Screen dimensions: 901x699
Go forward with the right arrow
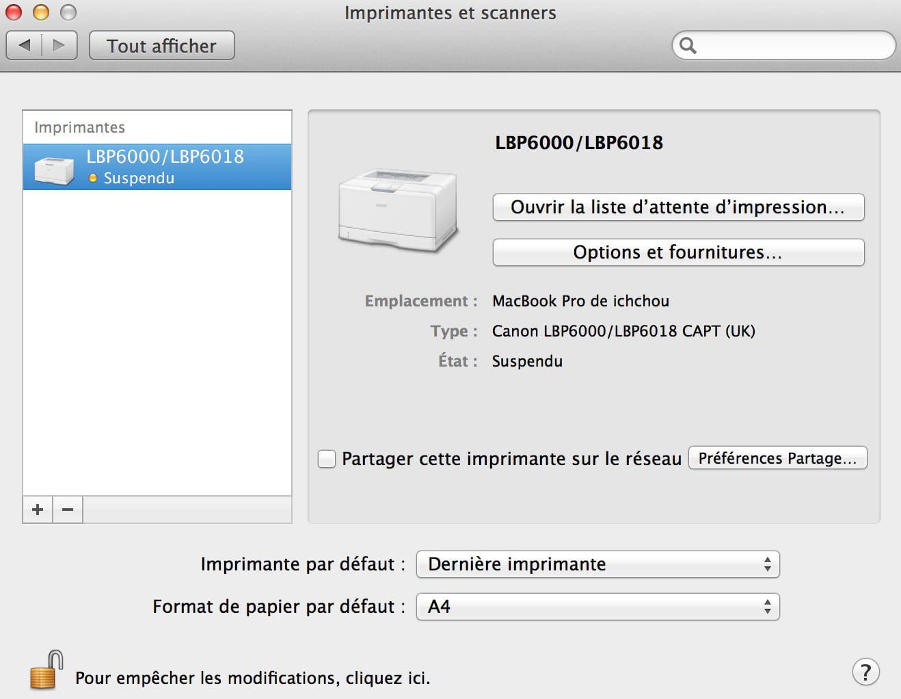pos(59,45)
